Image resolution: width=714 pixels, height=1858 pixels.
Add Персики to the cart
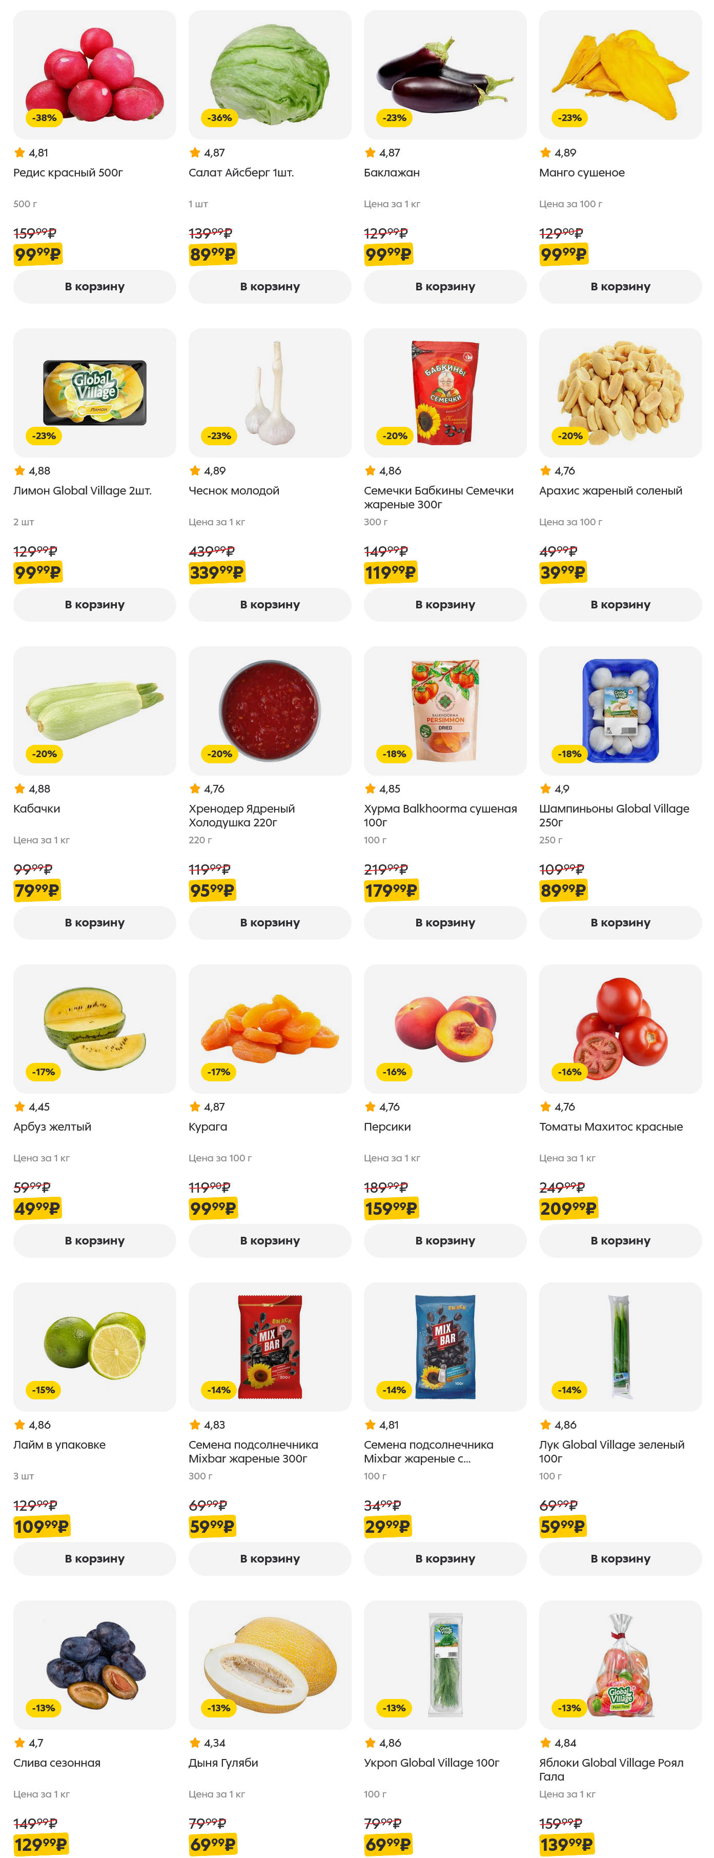(x=444, y=1240)
